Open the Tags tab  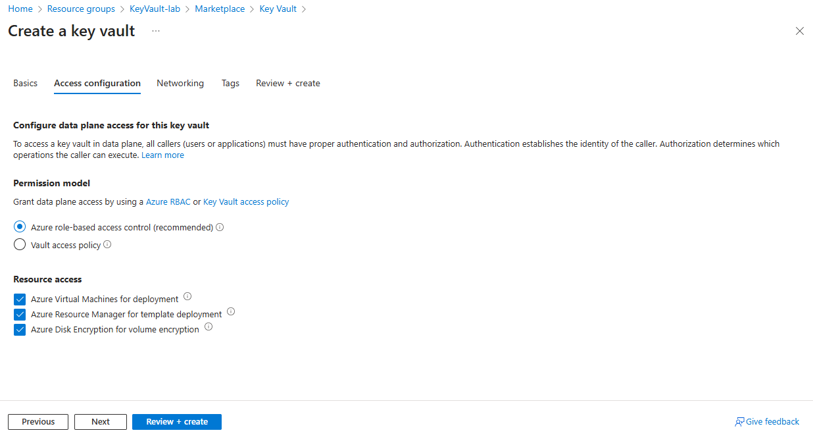[230, 84]
